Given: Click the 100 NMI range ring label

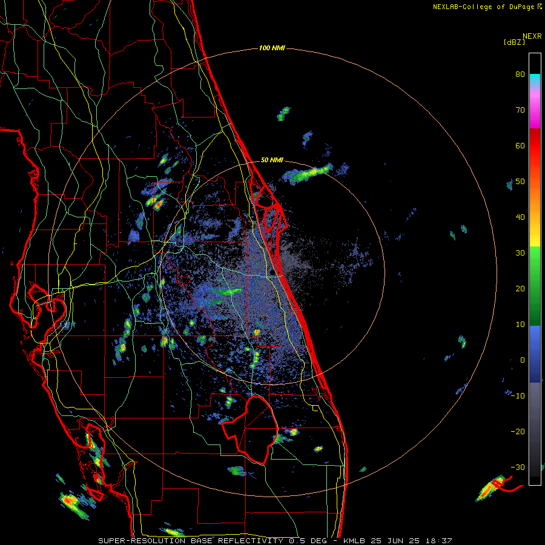Looking at the screenshot, I should pyautogui.click(x=272, y=48).
